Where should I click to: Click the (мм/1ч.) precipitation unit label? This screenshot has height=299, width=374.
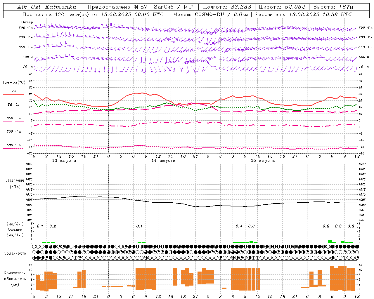pyautogui.click(x=15, y=235)
